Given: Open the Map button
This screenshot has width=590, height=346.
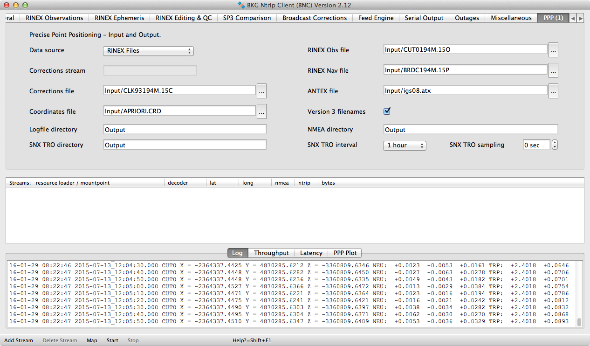Looking at the screenshot, I should coord(92,340).
